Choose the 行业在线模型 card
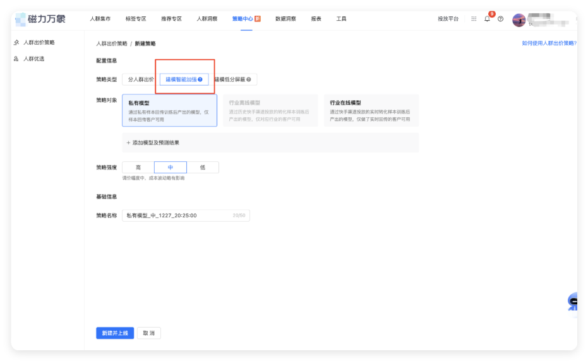The height and width of the screenshot is (361, 588). click(371, 110)
